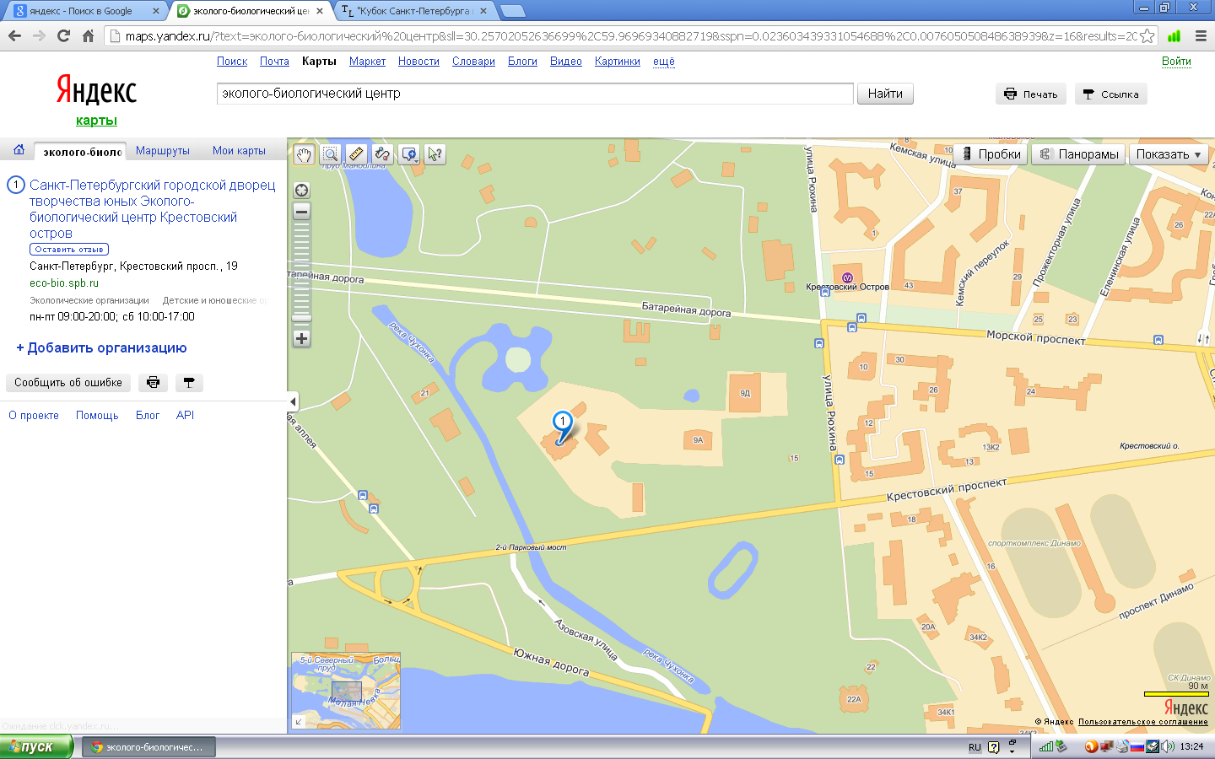
Task: Open Новости in the top navigation
Action: tap(418, 62)
